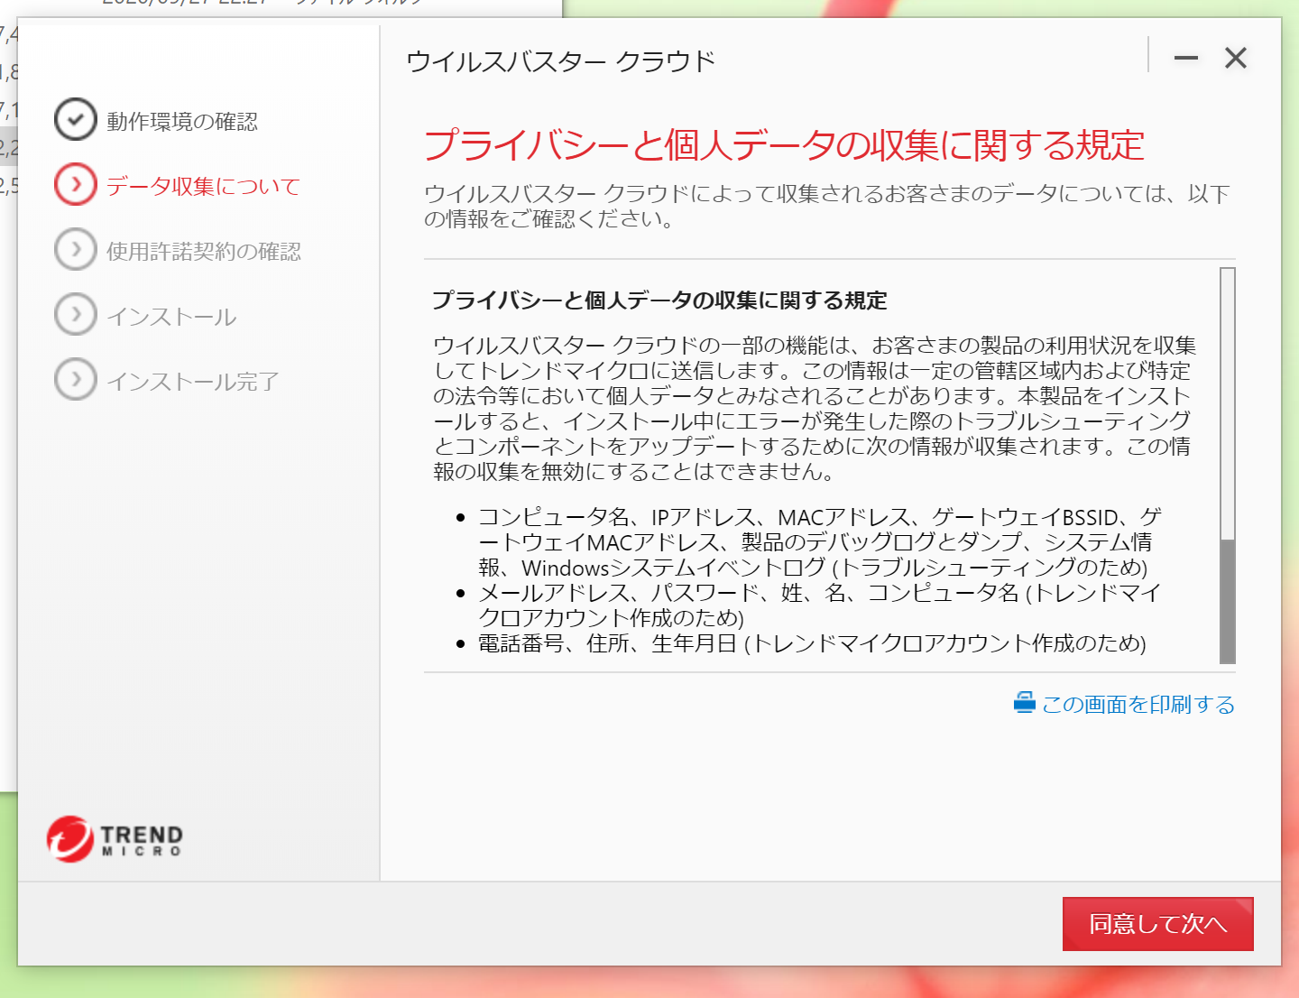Click the red arrow icon for データ収集について
1299x998 pixels.
point(76,184)
